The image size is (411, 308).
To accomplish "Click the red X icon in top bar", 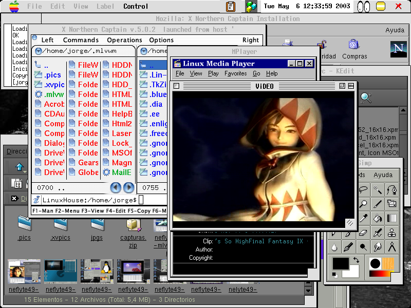I will click(399, 6).
